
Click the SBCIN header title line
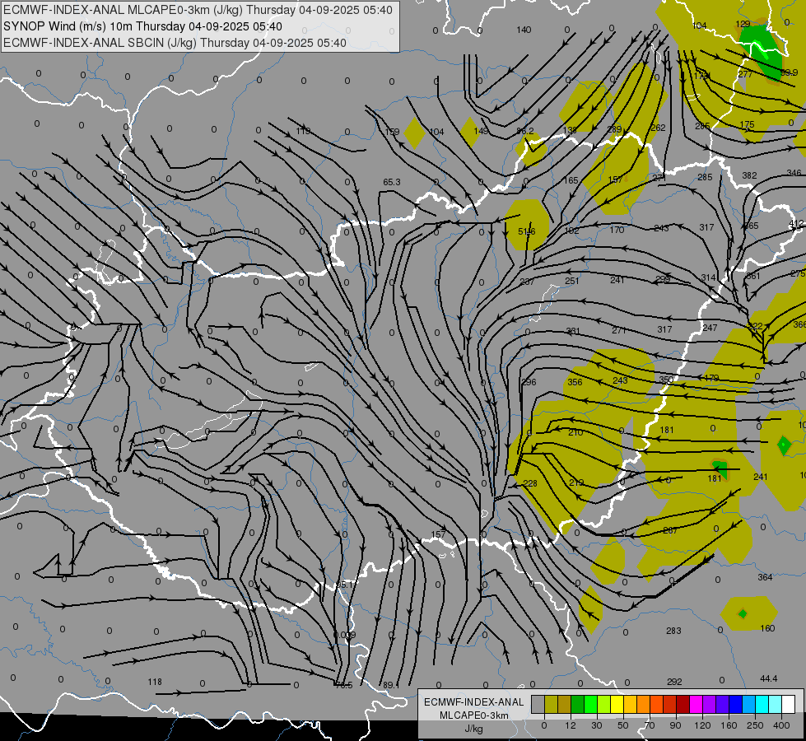pos(175,43)
